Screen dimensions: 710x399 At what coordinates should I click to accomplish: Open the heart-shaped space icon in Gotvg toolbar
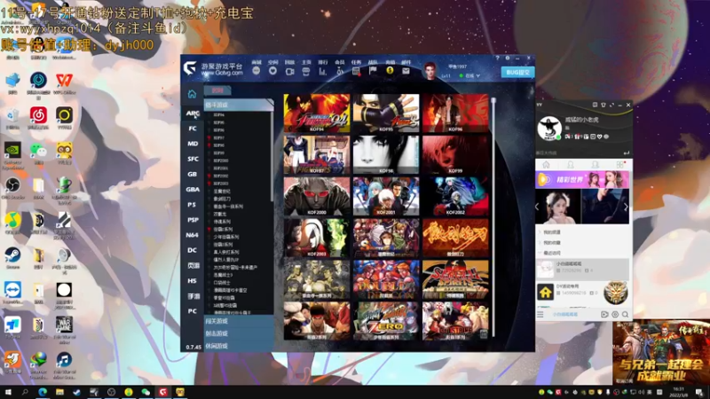[x=272, y=71]
